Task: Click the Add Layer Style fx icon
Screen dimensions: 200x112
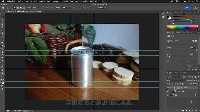Action: tap(180, 110)
